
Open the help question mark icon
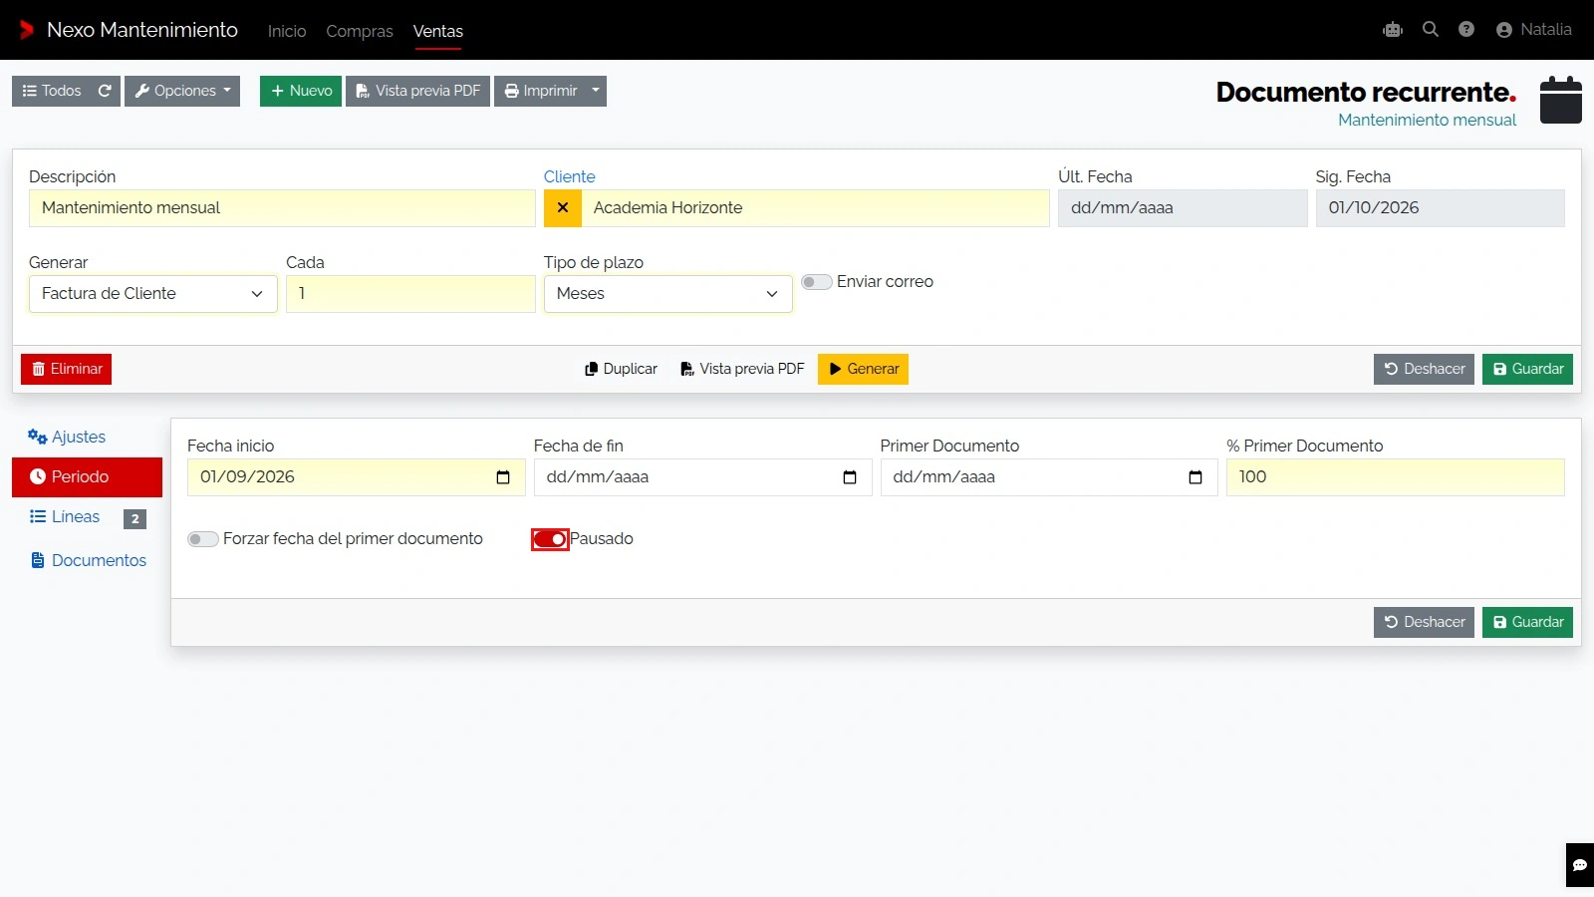pos(1466,30)
